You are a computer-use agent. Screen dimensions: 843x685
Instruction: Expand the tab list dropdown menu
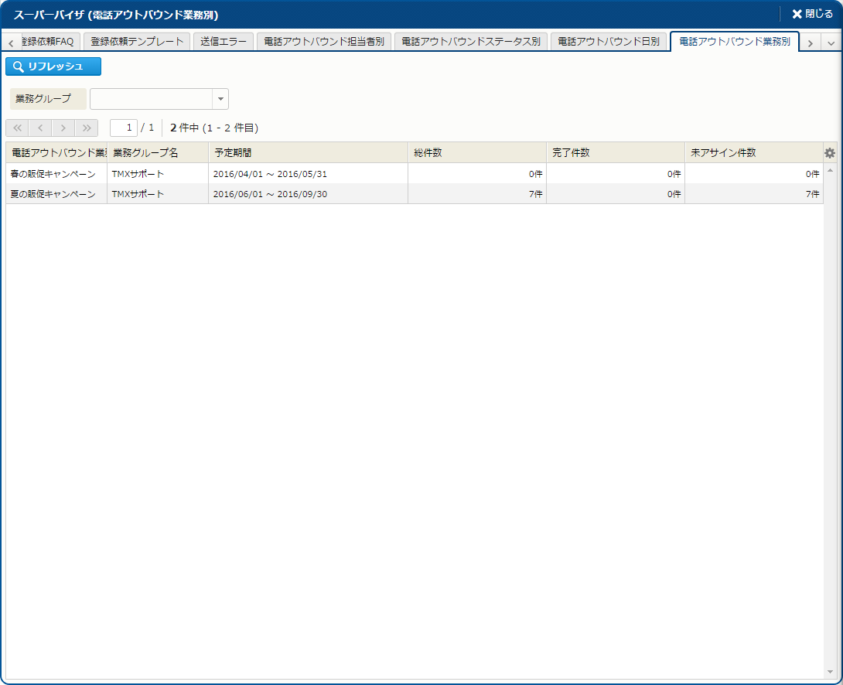click(831, 43)
